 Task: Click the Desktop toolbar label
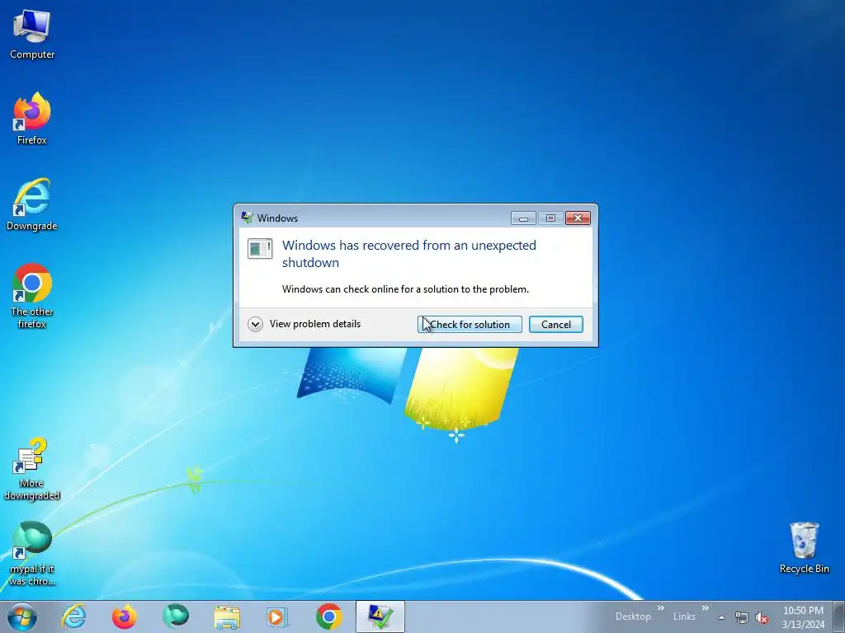pos(633,617)
